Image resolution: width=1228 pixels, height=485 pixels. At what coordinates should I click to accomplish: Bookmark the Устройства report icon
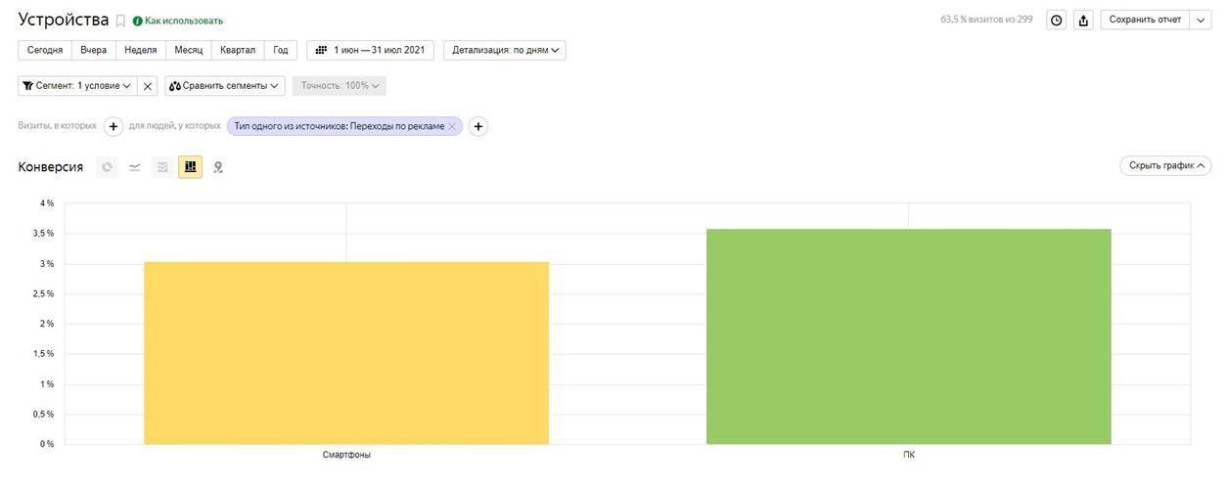click(x=120, y=21)
